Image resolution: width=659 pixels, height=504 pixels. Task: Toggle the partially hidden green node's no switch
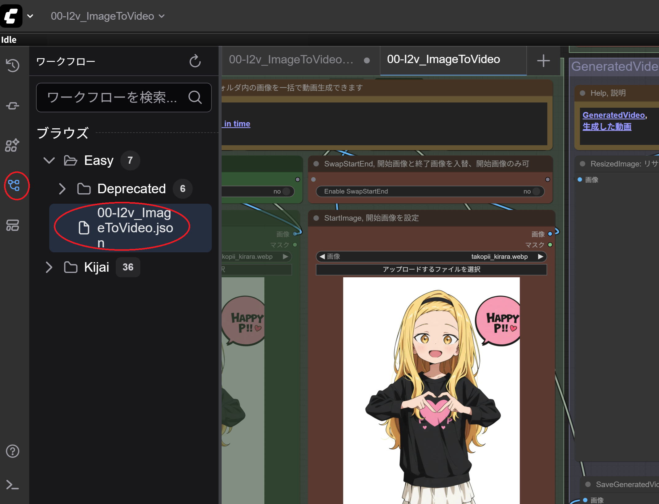tap(286, 191)
